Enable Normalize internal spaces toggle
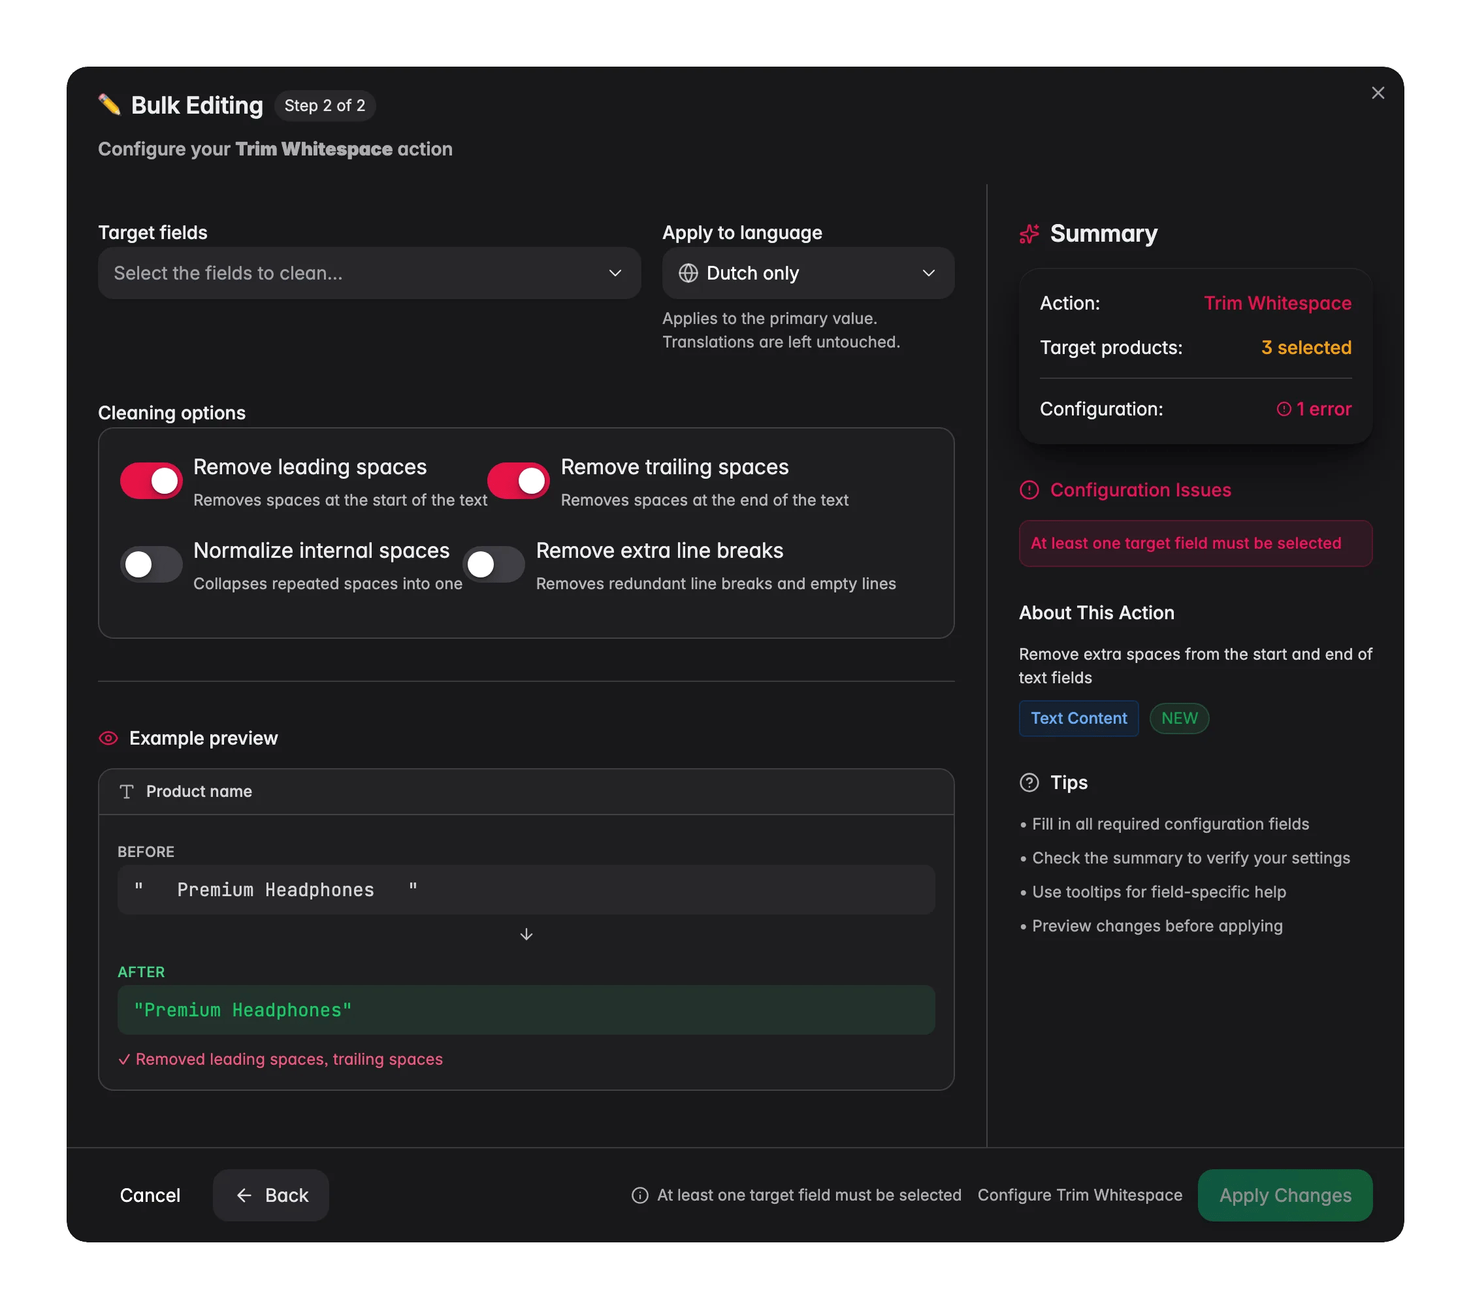Viewport: 1471px width, 1309px height. coord(151,564)
